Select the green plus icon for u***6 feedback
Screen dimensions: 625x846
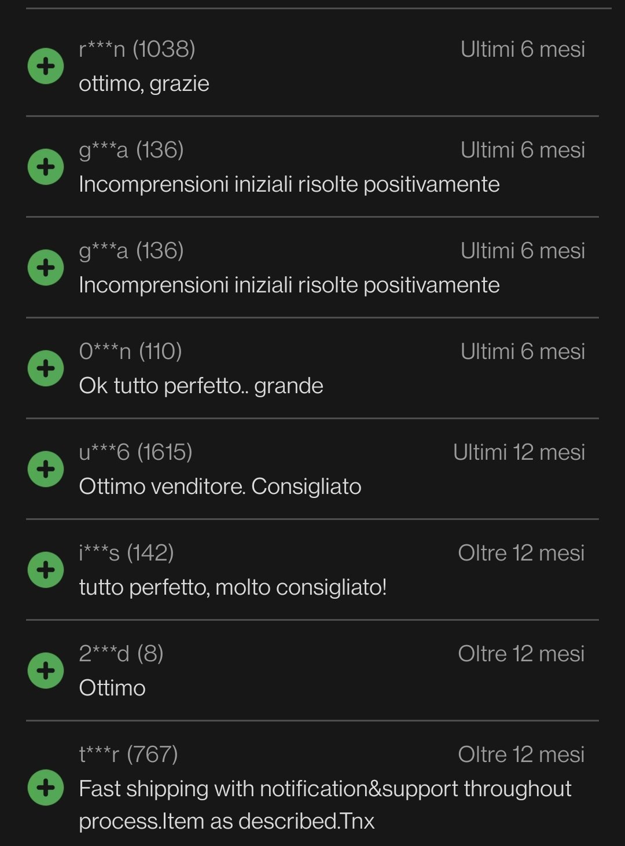pyautogui.click(x=46, y=469)
